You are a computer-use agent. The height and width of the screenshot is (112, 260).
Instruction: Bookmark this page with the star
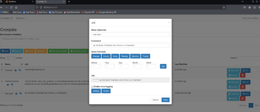coord(224,7)
